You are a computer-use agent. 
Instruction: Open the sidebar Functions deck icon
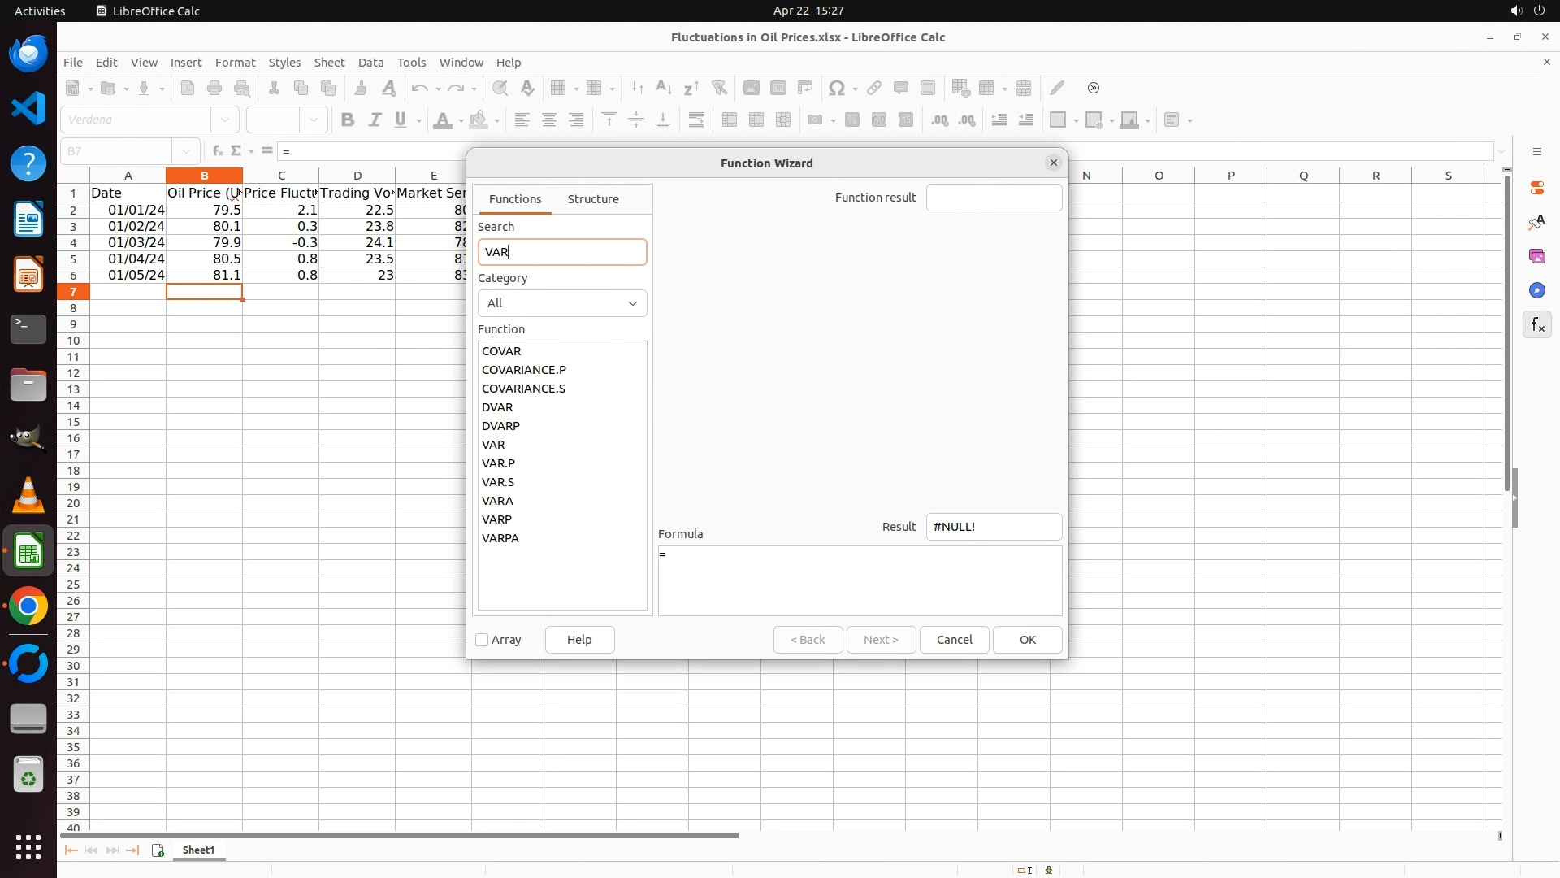(1536, 325)
